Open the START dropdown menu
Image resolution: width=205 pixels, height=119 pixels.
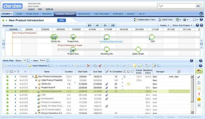pos(7,14)
